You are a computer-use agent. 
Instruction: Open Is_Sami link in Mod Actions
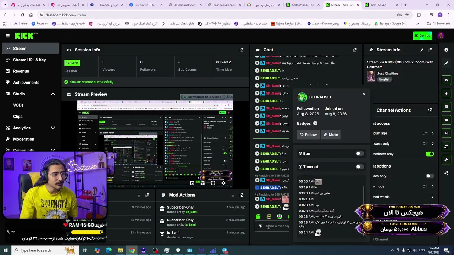click(190, 225)
